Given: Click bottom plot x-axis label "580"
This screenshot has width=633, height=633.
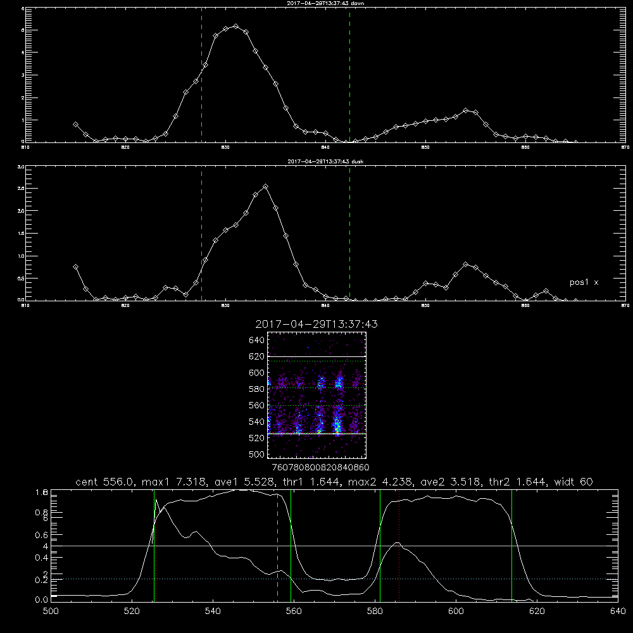Looking at the screenshot, I should [375, 611].
